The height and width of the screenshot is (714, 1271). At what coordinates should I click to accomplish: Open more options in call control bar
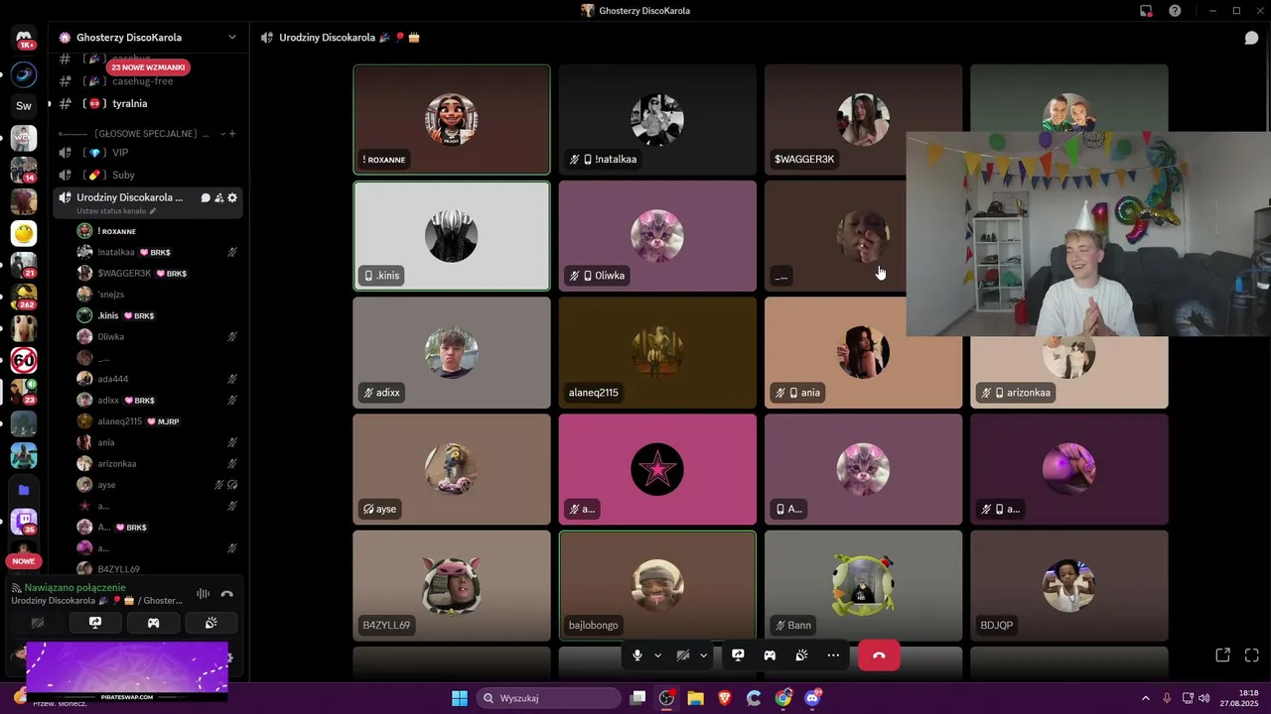pyautogui.click(x=833, y=655)
